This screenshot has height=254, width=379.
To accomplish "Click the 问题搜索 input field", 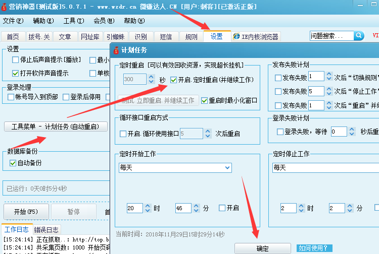I will [x=331, y=36].
